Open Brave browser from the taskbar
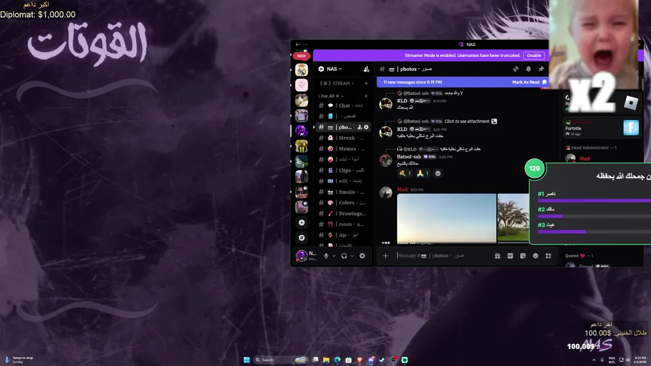The width and height of the screenshot is (651, 366). (360, 360)
